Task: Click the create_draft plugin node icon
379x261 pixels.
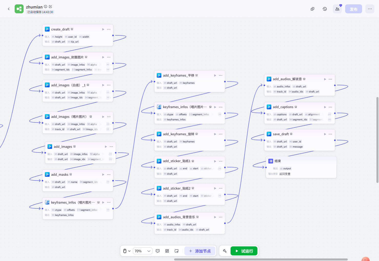Action: point(47,29)
